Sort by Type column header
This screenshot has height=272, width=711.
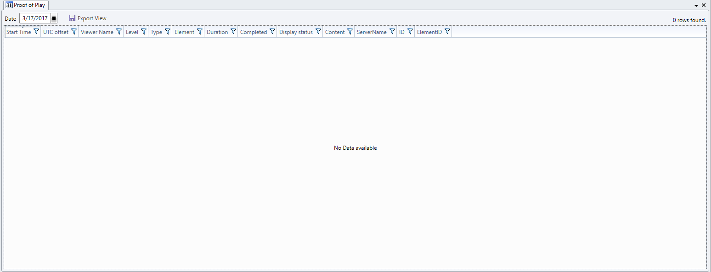click(x=156, y=32)
